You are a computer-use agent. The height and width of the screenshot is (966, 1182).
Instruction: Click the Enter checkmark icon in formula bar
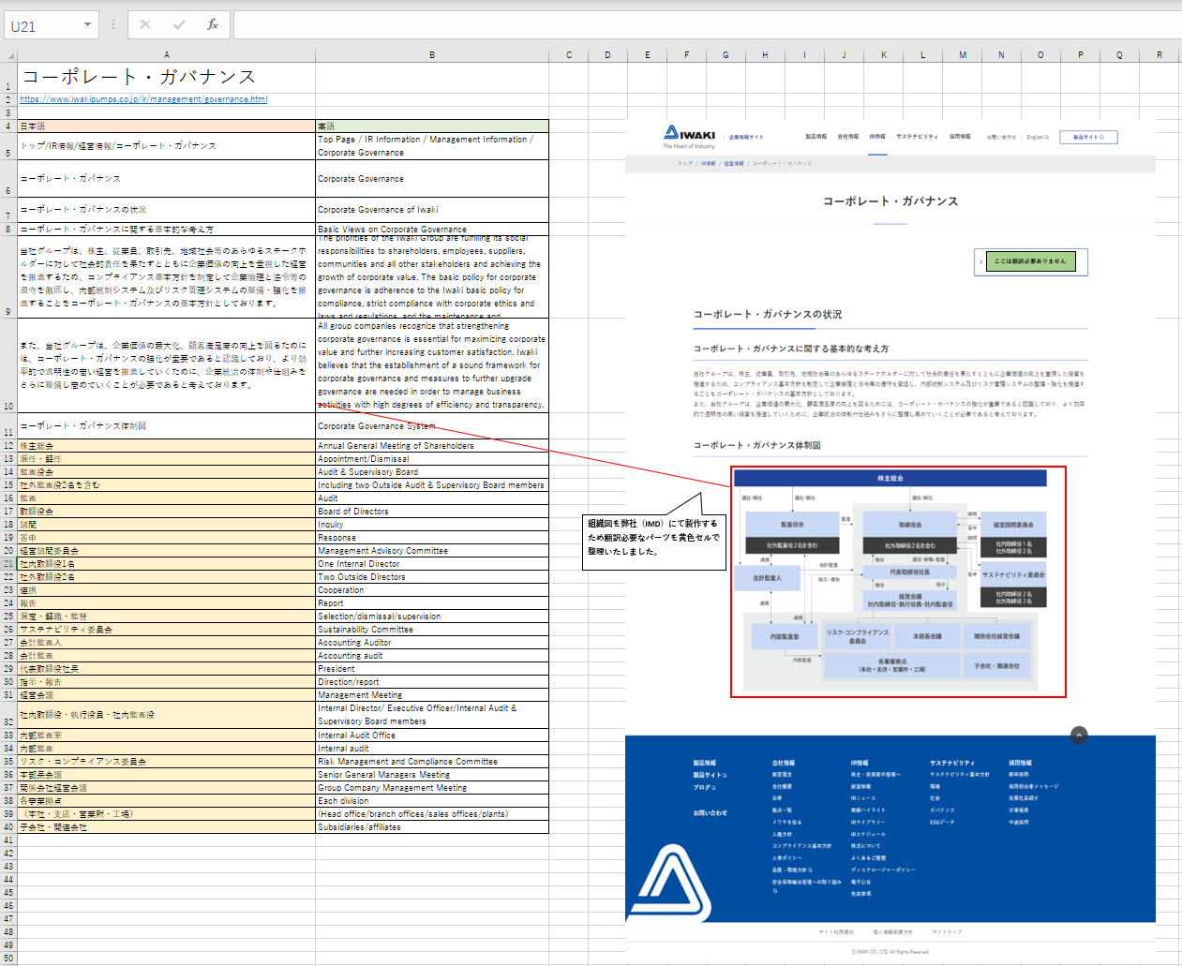[179, 24]
